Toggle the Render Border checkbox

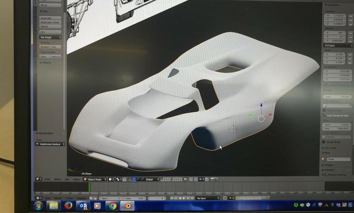(324, 142)
